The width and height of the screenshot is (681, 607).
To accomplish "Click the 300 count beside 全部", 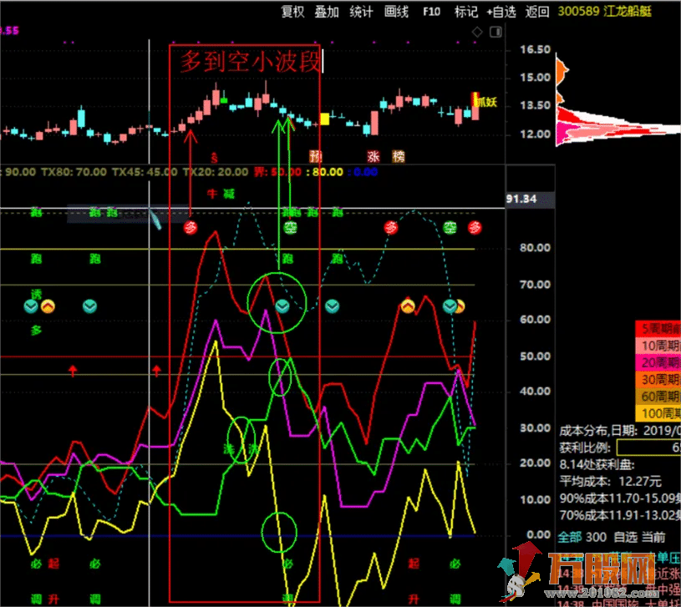I will [x=597, y=537].
